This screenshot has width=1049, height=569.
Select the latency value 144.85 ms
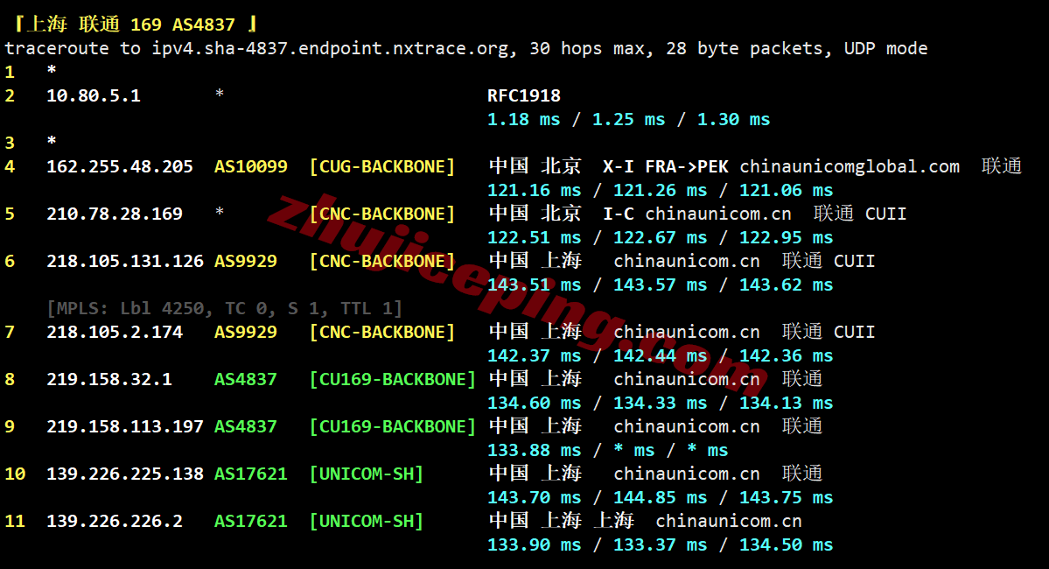click(x=661, y=499)
